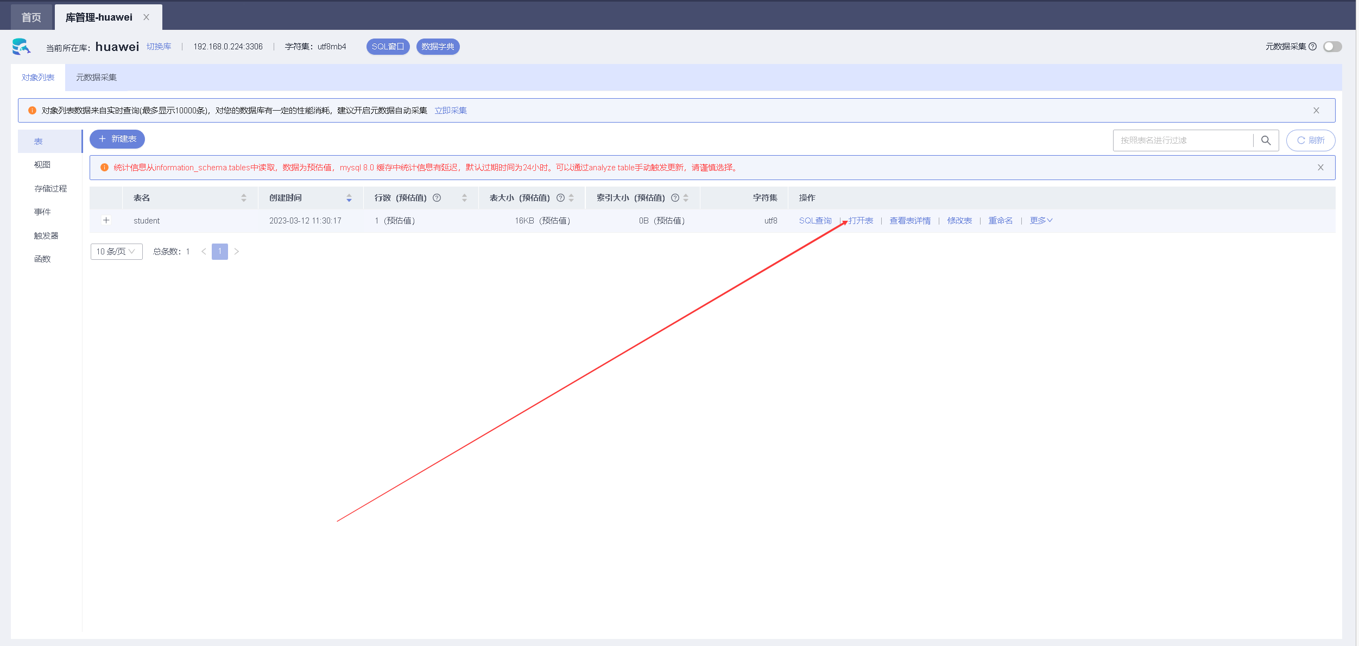Click help icon next to 索引大小 (预估值)
1359x646 pixels.
675,198
